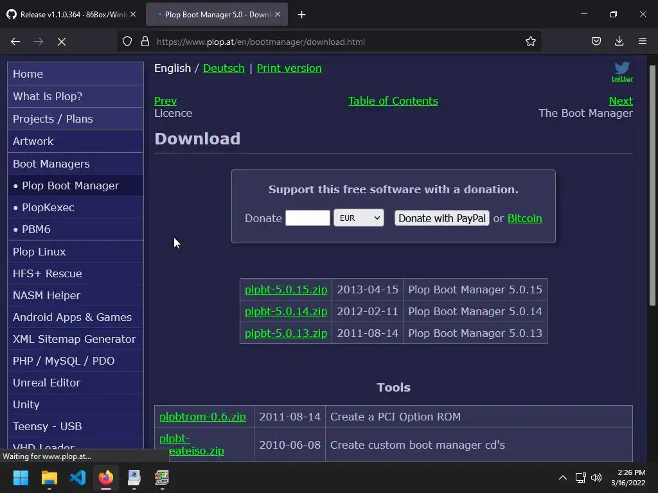Go to Next page link
658x493 pixels.
pos(621,101)
